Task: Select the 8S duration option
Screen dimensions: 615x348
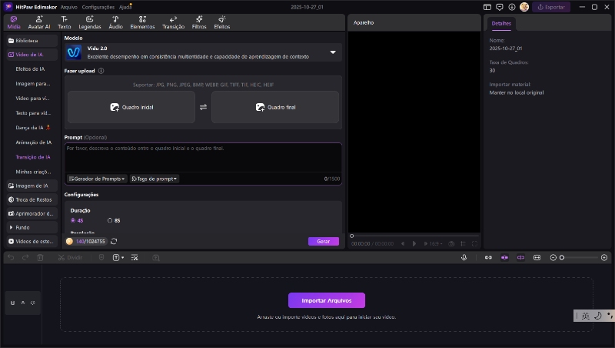Action: click(x=114, y=220)
